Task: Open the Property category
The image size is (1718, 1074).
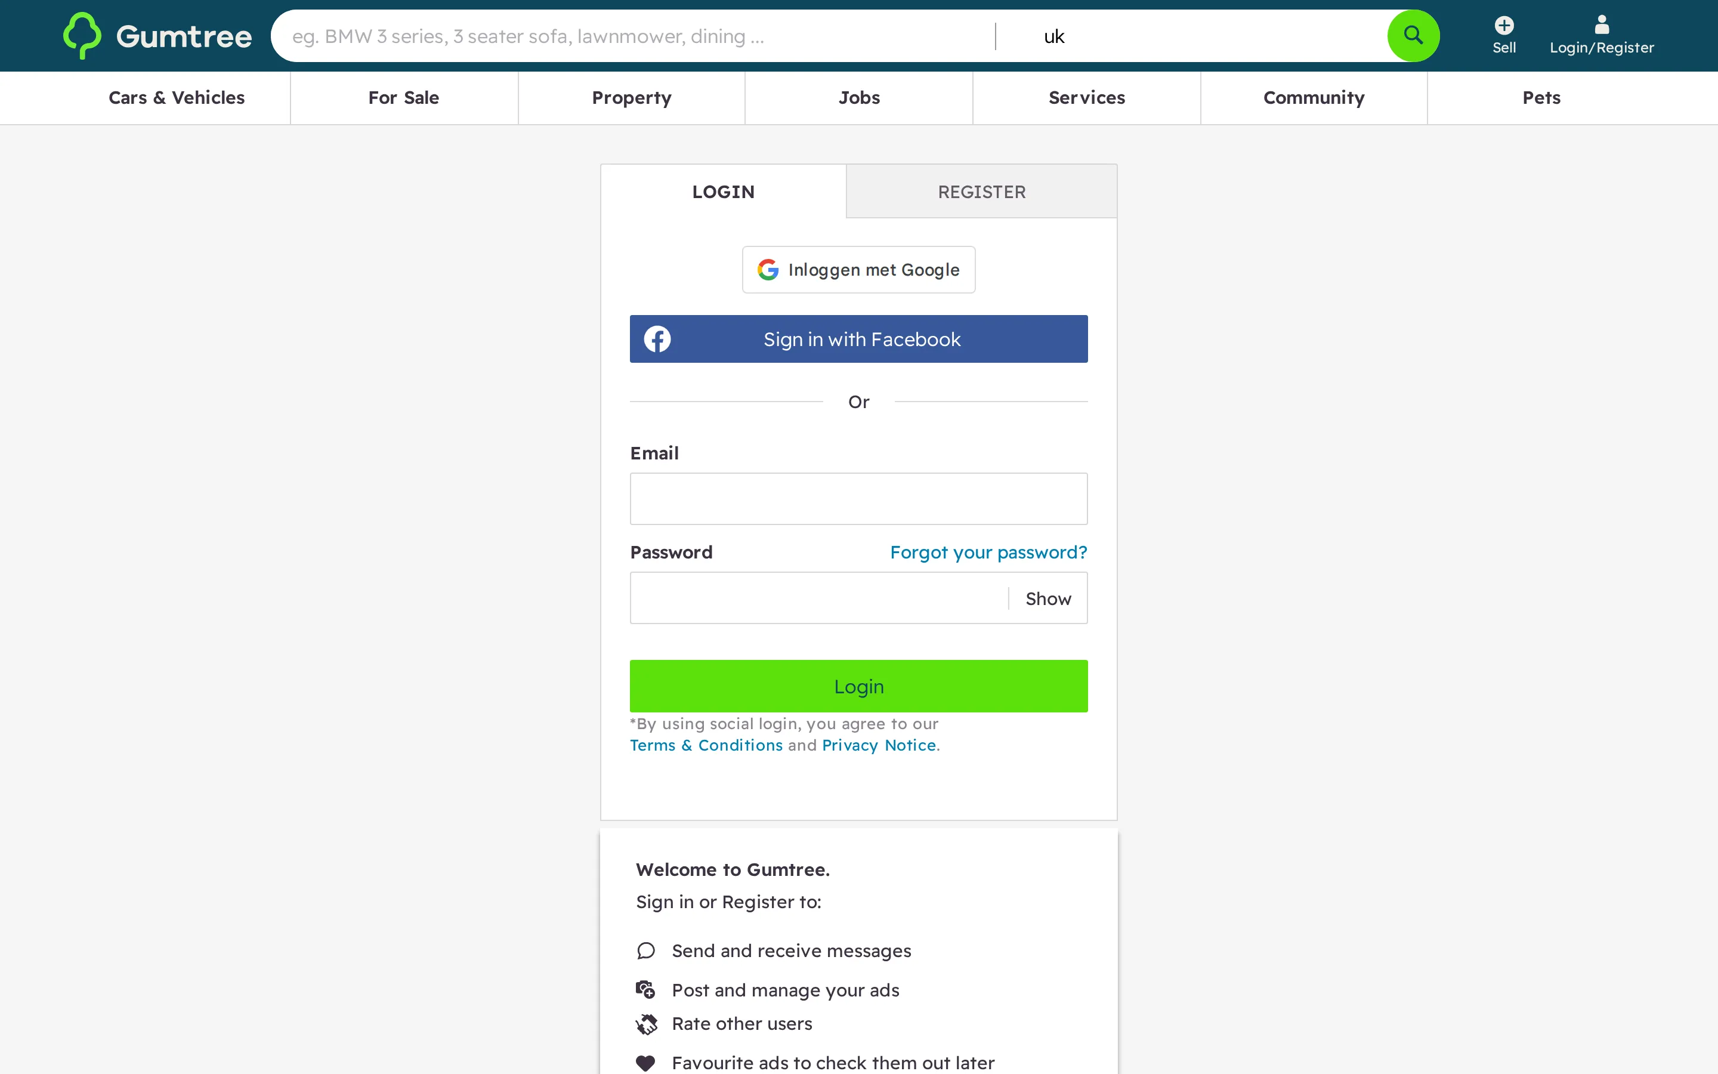Action: tap(631, 98)
